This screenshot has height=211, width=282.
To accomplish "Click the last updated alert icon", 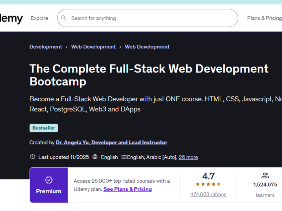I will coord(32,157).
